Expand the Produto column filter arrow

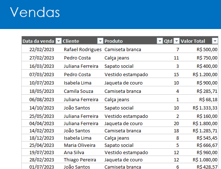pyautogui.click(x=160, y=41)
